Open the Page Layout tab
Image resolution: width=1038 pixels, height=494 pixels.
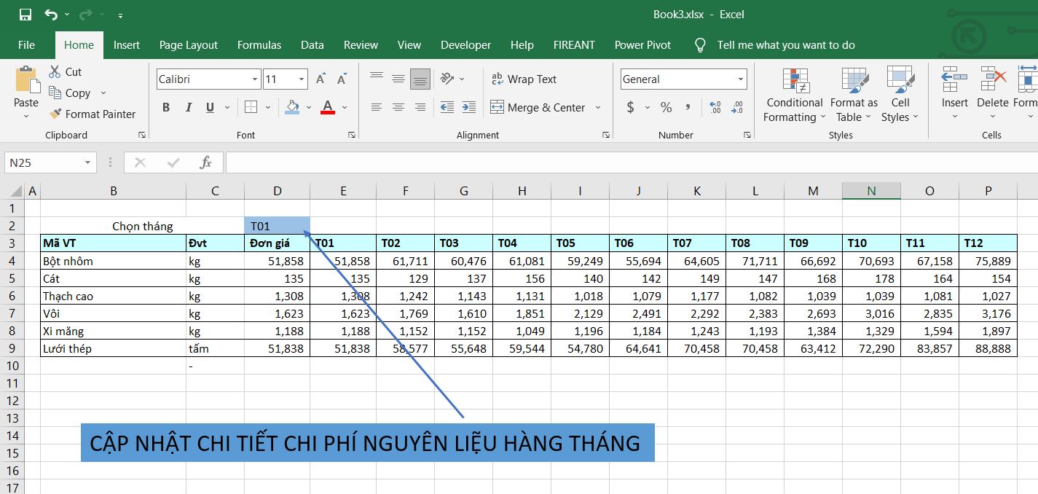pos(189,45)
